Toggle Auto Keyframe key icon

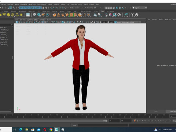[135, 121]
